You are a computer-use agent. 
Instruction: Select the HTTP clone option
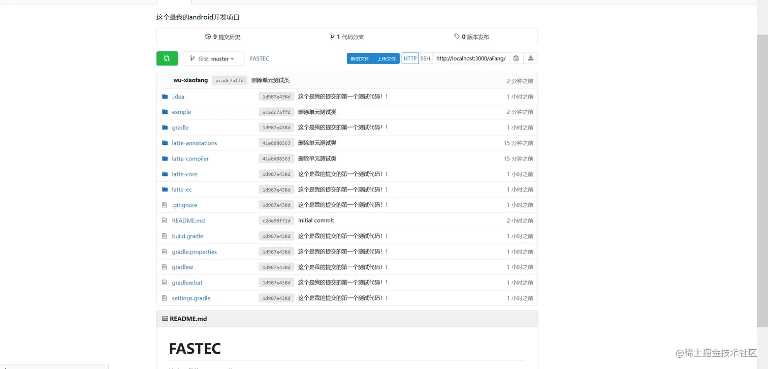pos(410,58)
